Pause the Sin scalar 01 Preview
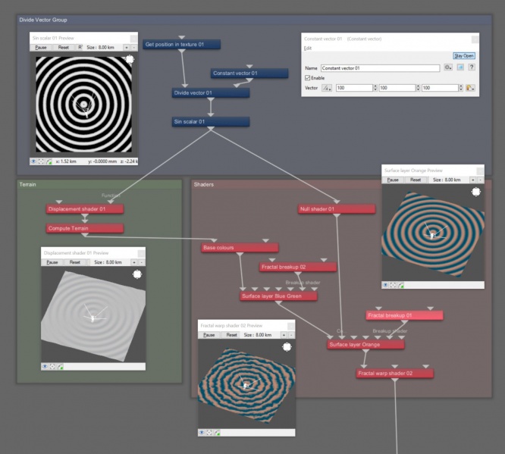The height and width of the screenshot is (454, 505). (x=41, y=47)
